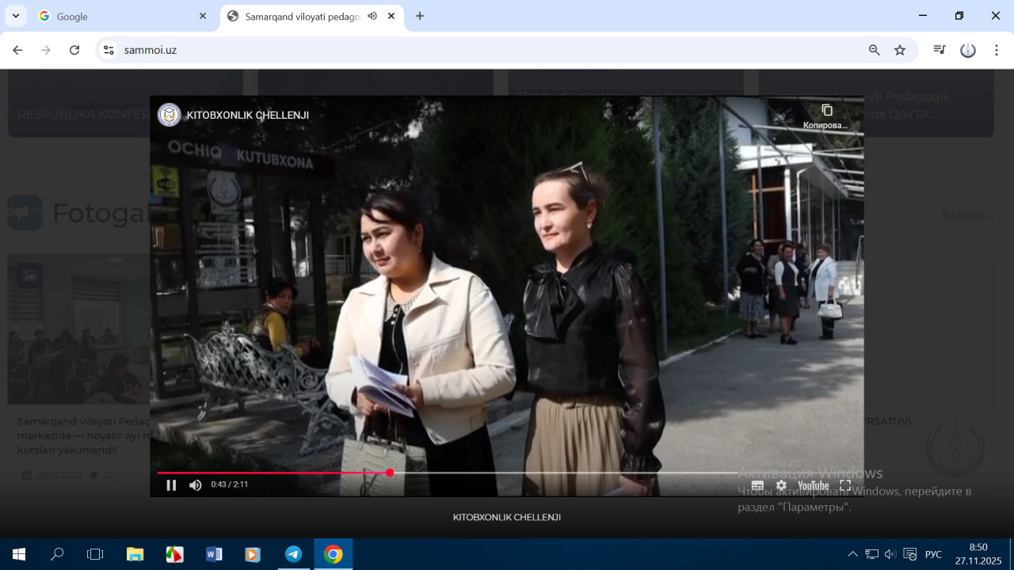1014x570 pixels.
Task: Mute the video player volume
Action: tap(195, 485)
